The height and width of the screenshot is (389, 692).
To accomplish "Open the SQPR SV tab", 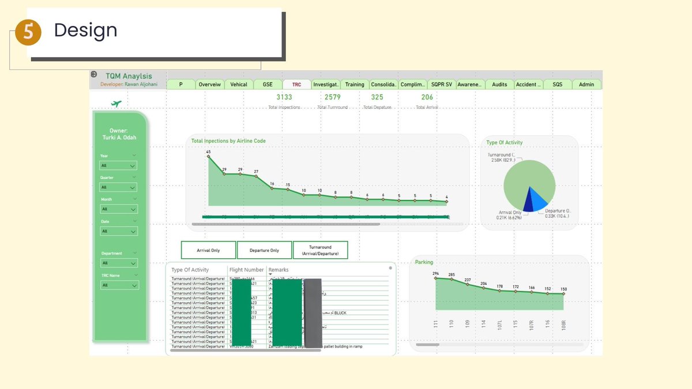I will [442, 84].
